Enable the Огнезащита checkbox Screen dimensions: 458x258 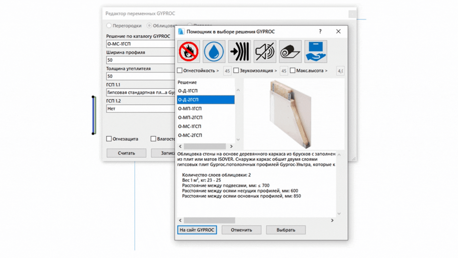(109, 139)
